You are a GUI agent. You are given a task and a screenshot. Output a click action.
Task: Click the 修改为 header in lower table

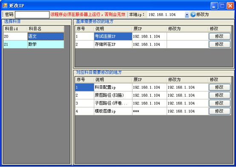pyautogui.click(x=187, y=80)
